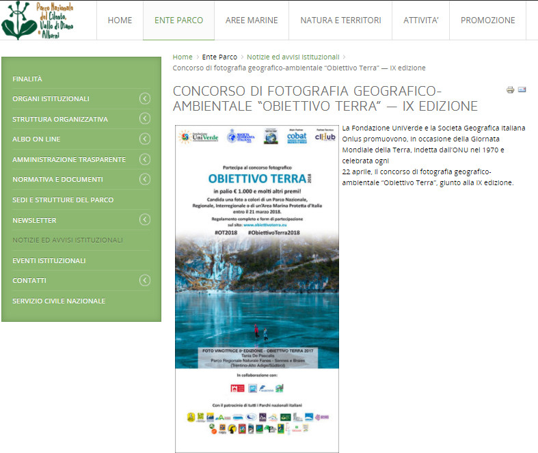Open the Aree Marine menu

[x=251, y=20]
